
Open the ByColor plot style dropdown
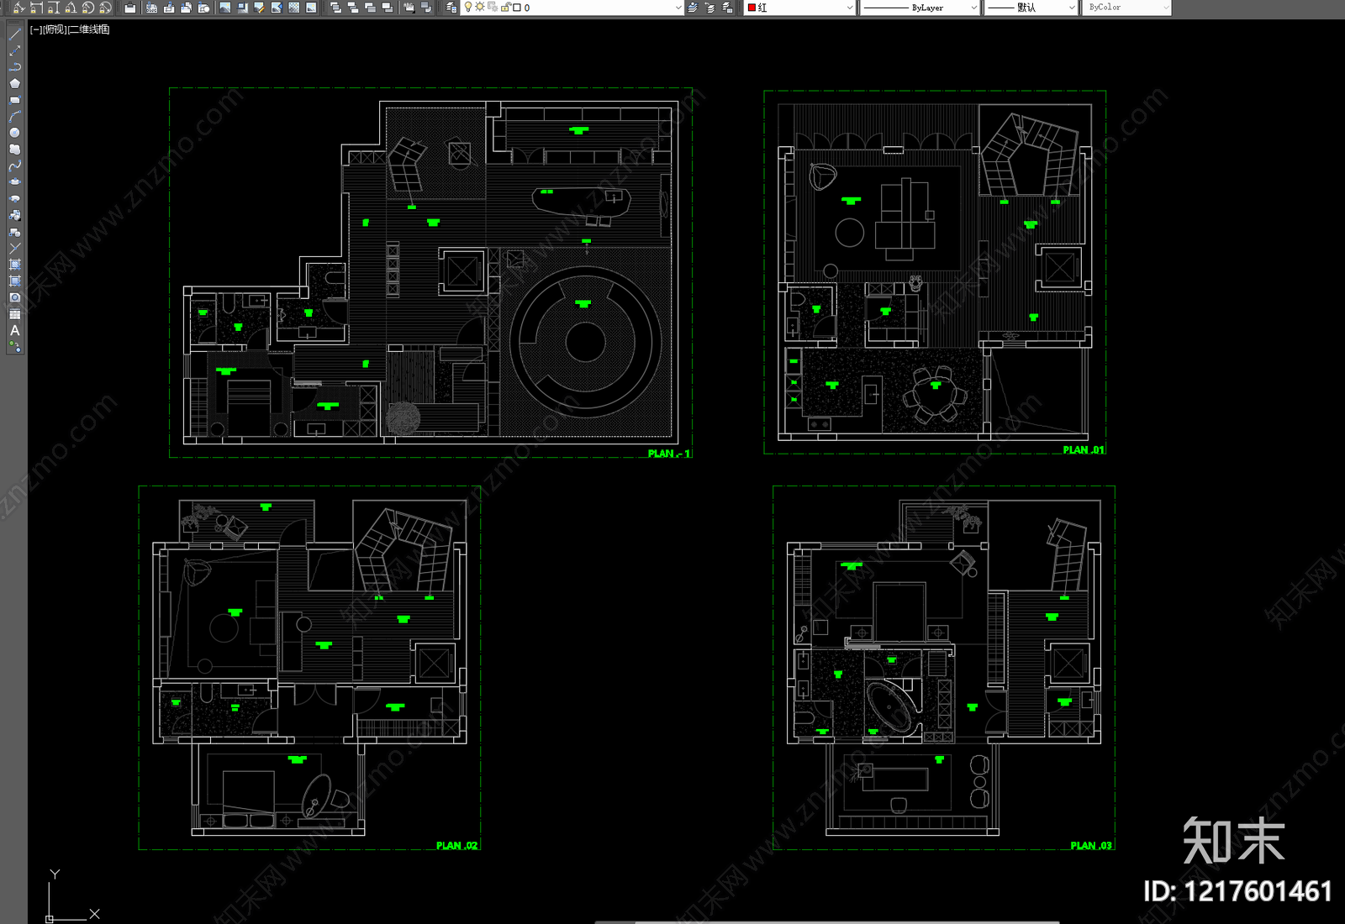tap(1126, 8)
